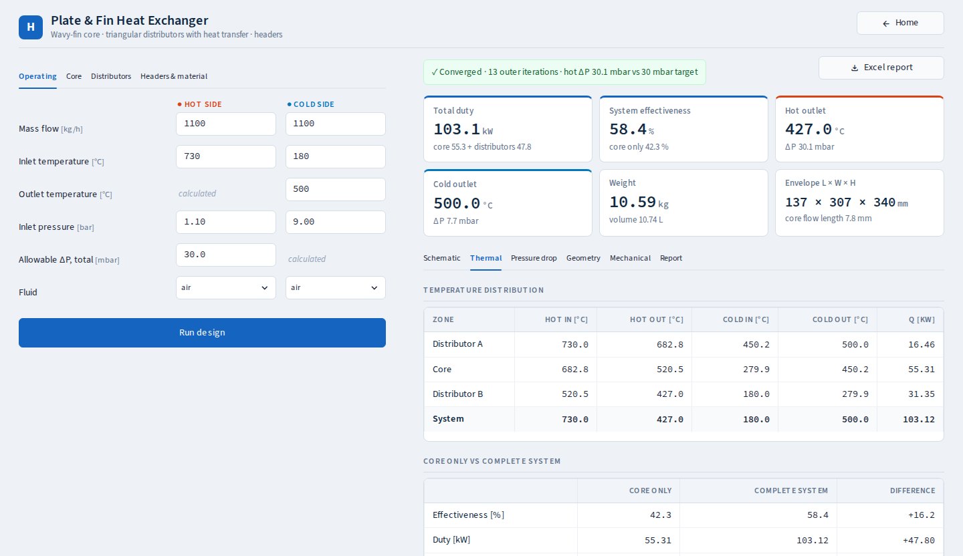This screenshot has height=556, width=963.
Task: Click the back arrow icon beside Home
Action: 886,23
